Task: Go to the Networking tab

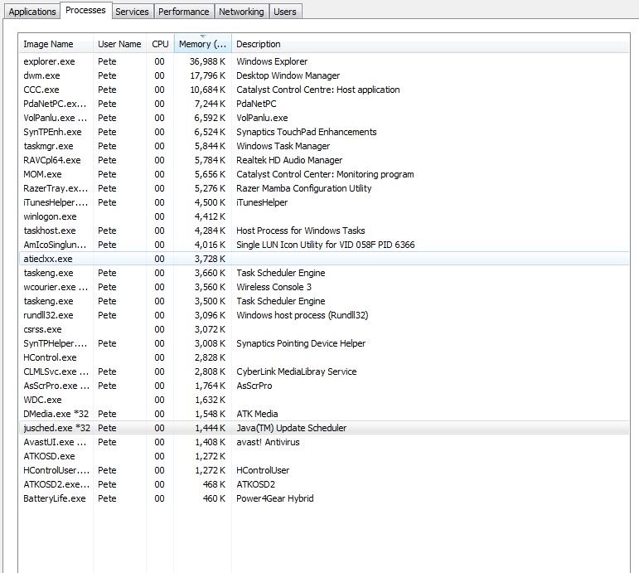Action: (x=241, y=12)
